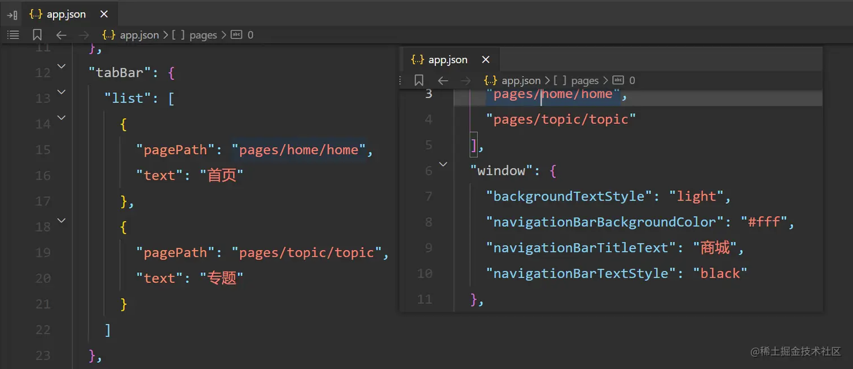Collapse the object fold arrow on line 18
Viewport: 853px width, 369px height.
click(x=61, y=221)
